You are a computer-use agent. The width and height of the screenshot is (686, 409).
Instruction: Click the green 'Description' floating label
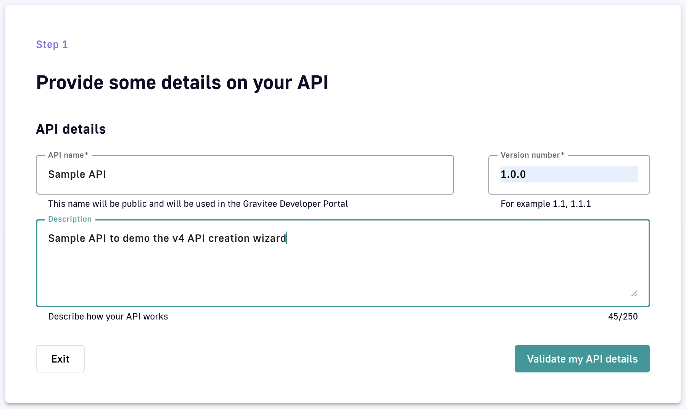[x=70, y=219]
